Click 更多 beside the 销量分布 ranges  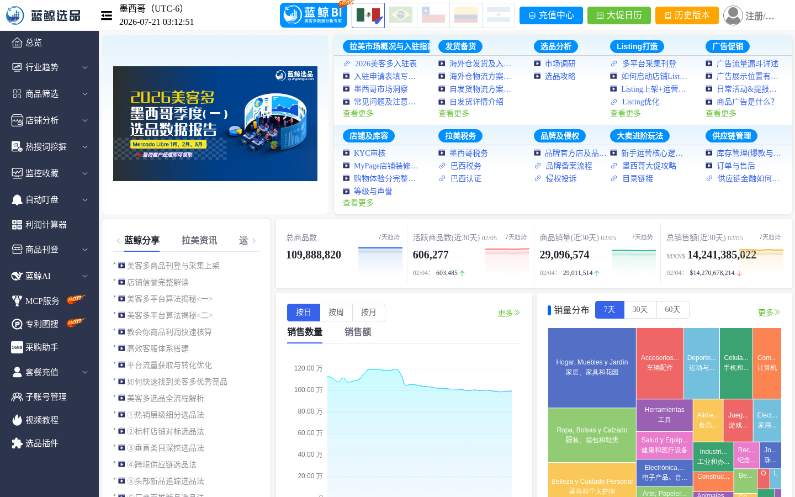[768, 313]
